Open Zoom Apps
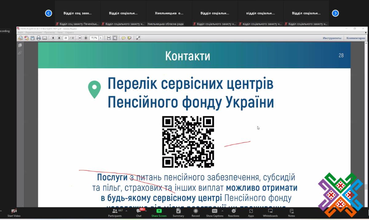Screen dimensions: 369x220 point(251,213)
